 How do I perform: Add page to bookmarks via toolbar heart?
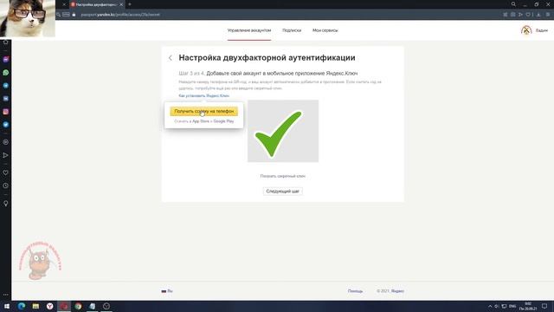click(x=528, y=15)
